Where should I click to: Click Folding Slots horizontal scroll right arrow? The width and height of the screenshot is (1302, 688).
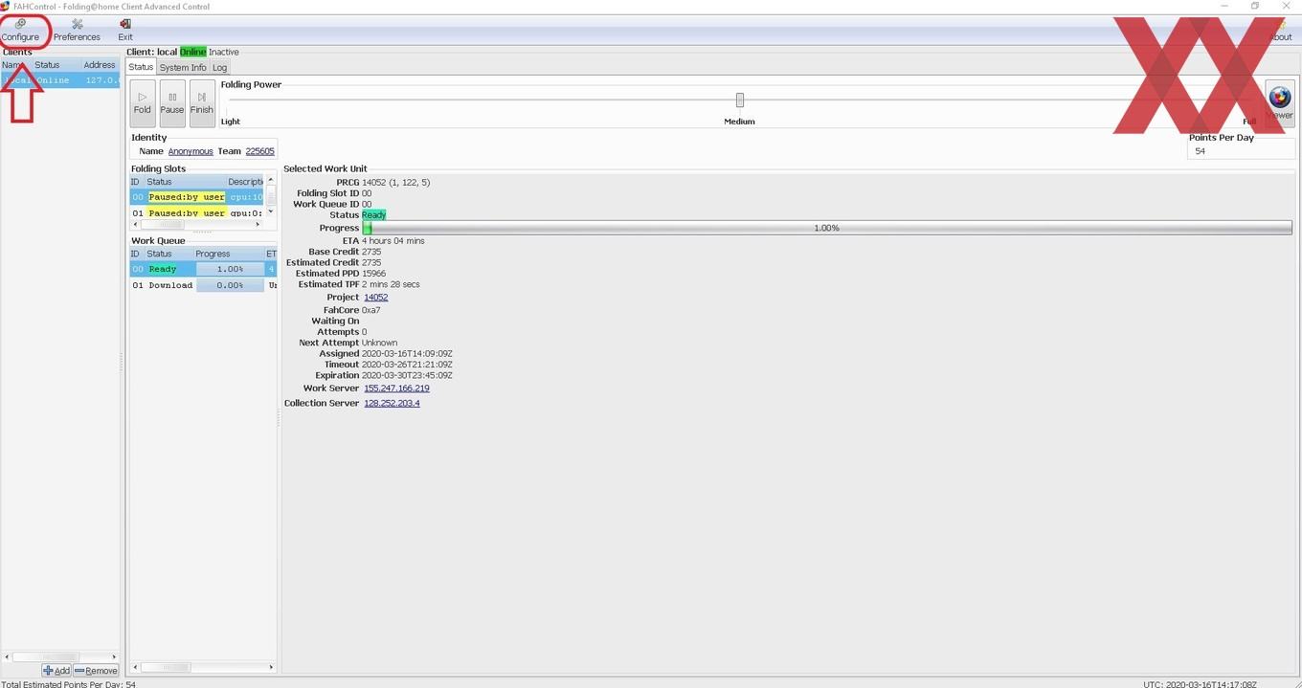(x=258, y=225)
